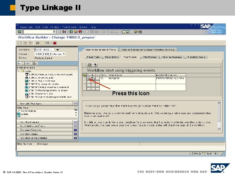Click the Help question mark icon
This screenshot has width=235, height=176.
(x=135, y=32)
